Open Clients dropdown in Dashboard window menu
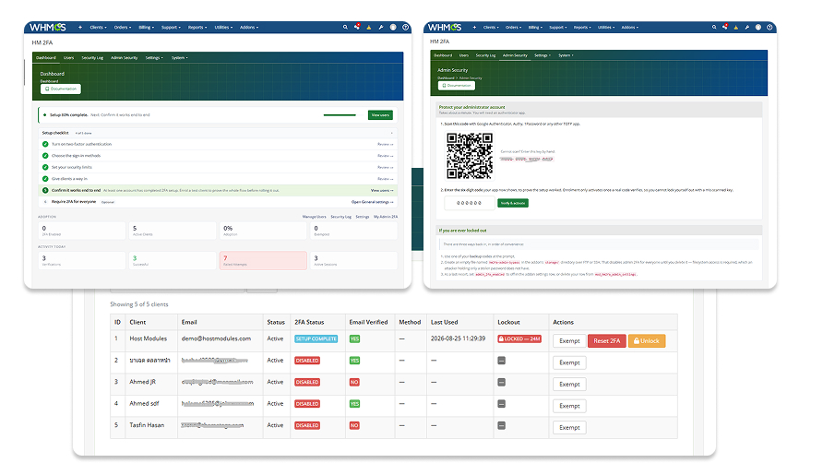The image size is (823, 463). coord(98,28)
